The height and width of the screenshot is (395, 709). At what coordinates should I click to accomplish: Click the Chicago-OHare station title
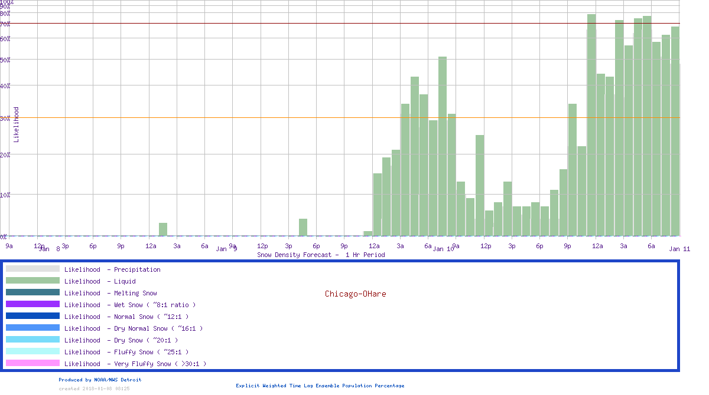355,294
